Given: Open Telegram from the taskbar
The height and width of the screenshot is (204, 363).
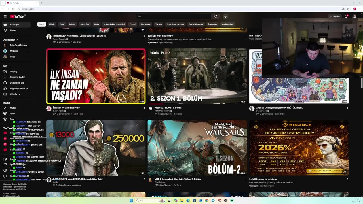Looking at the screenshot, I should (213, 201).
